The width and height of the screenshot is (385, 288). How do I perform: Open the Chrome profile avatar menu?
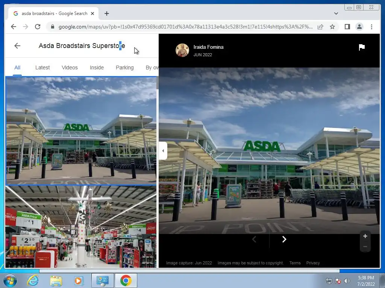click(x=359, y=27)
